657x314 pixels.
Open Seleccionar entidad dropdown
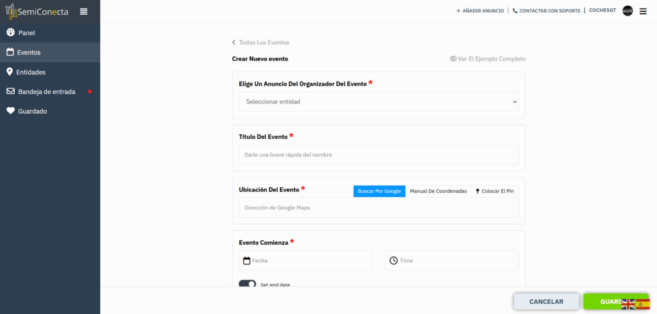coord(379,101)
